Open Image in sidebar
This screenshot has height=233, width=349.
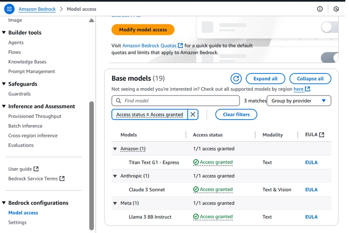point(15,20)
